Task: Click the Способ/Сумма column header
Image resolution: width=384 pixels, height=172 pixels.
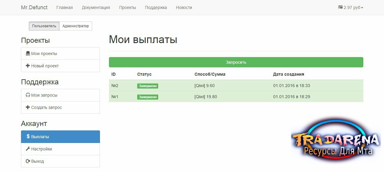Action: [210, 74]
